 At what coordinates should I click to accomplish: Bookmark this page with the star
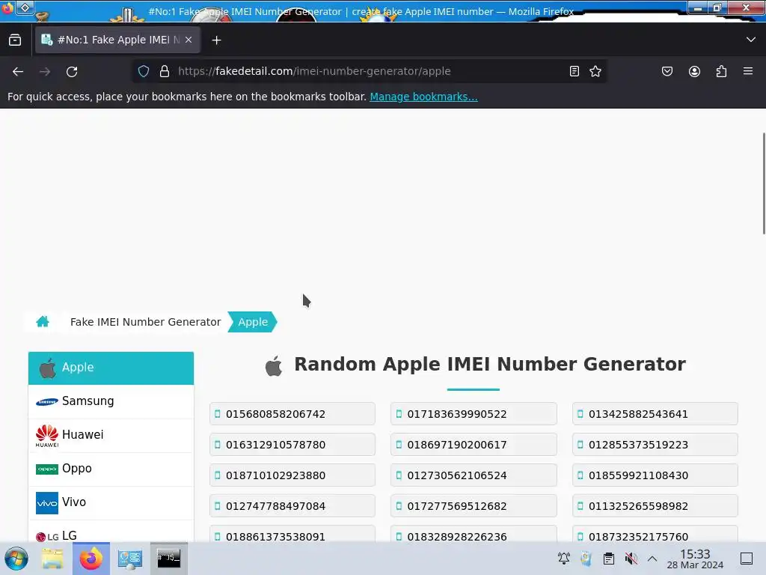pyautogui.click(x=595, y=71)
